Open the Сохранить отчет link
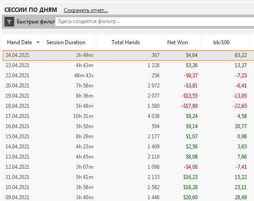Viewport: 254px width, 201px height. [x=86, y=10]
